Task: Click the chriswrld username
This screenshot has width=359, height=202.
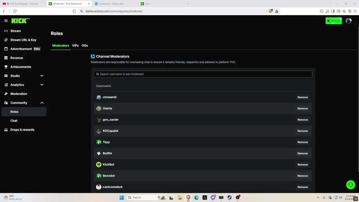Action: (x=110, y=97)
